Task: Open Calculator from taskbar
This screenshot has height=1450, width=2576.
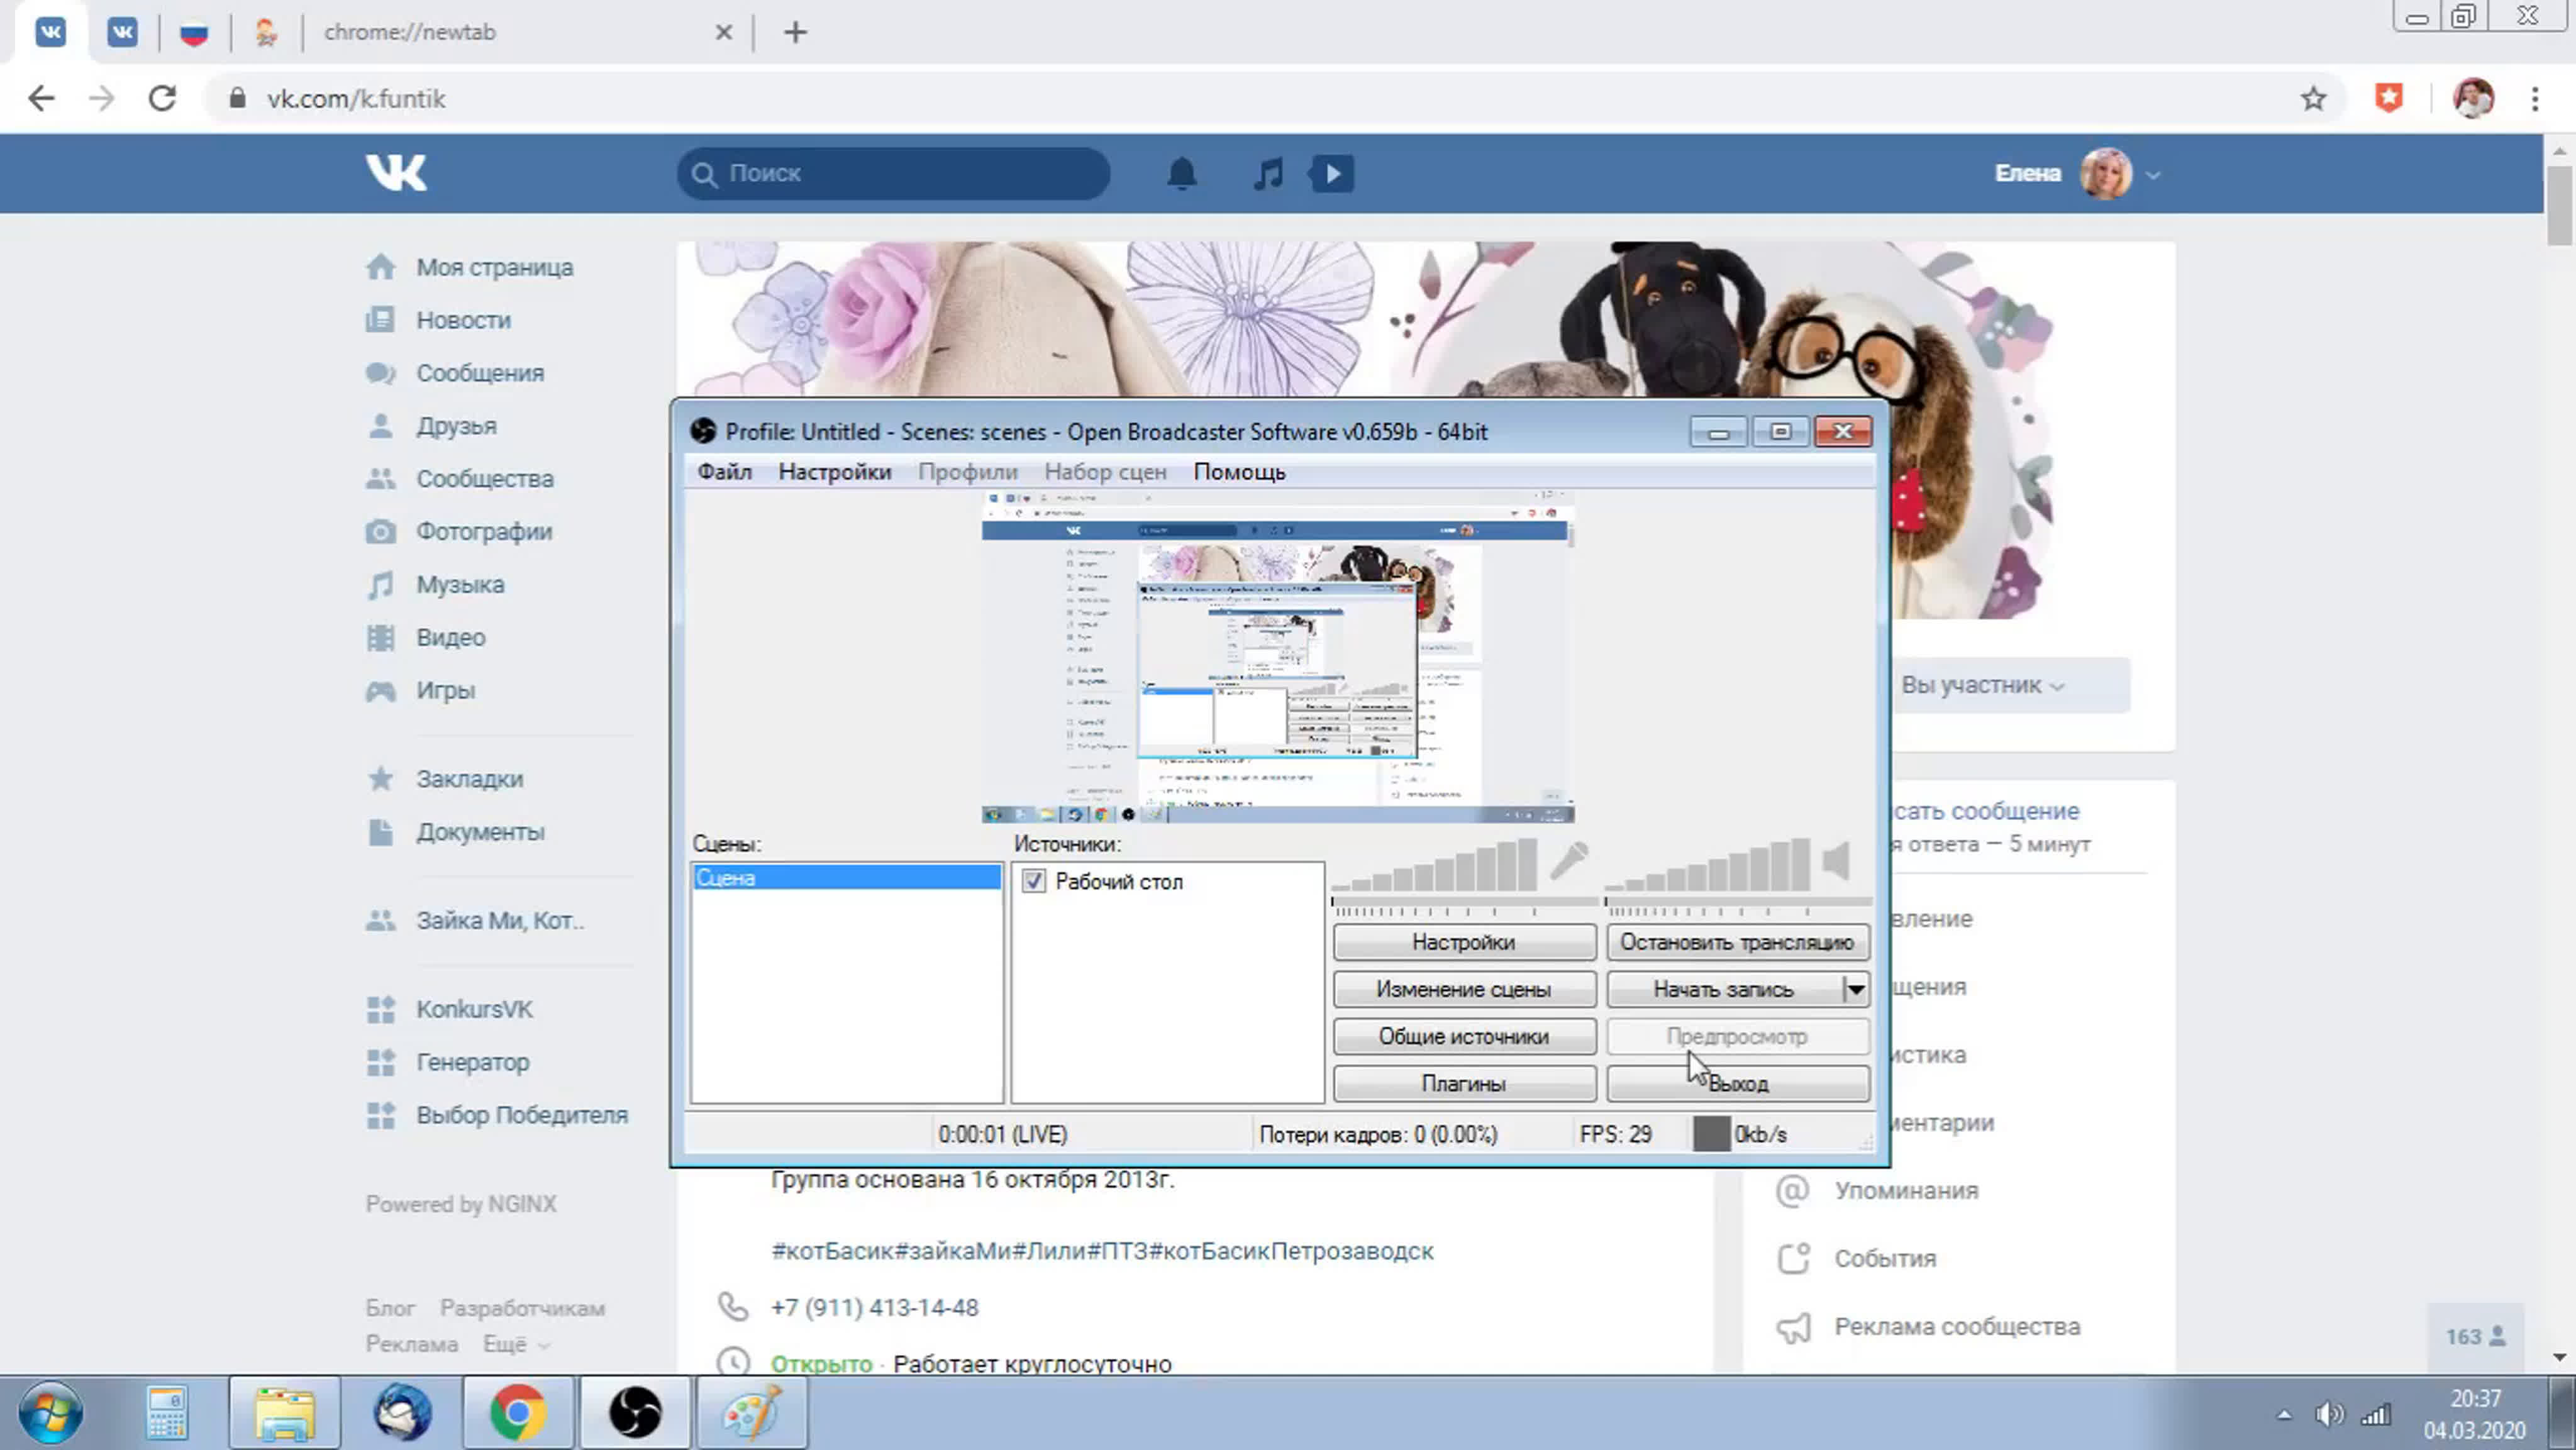Action: click(x=166, y=1413)
